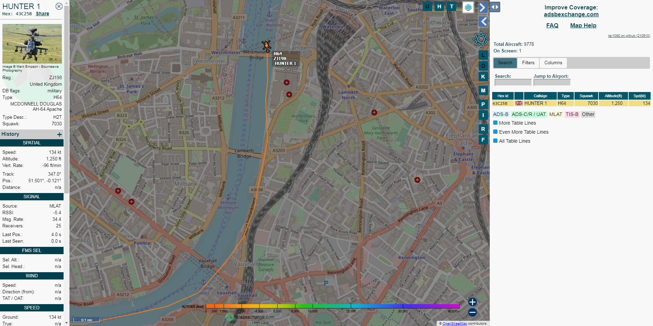The image size is (653, 326).
Task: Zoom out with the minus map button
Action: 472,312
